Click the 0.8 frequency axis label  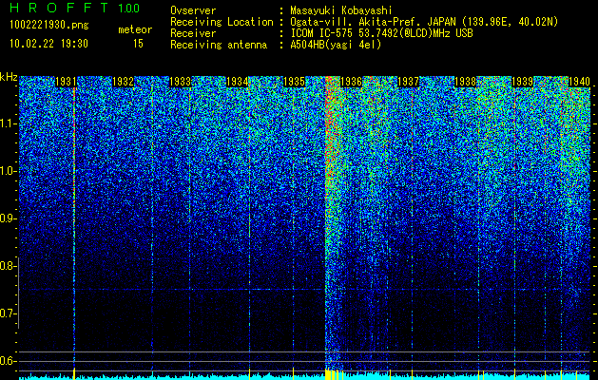(x=8, y=266)
